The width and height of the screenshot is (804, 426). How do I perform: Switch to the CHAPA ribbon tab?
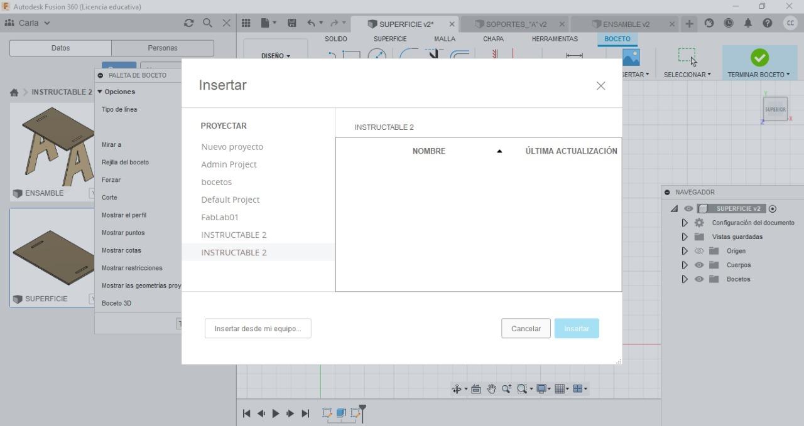(x=493, y=39)
